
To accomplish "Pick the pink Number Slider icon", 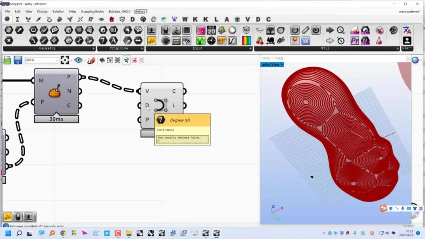I will tap(201, 30).
